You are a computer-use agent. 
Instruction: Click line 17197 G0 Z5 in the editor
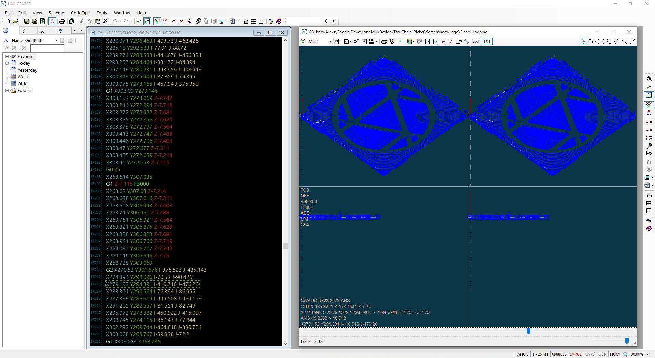113,169
